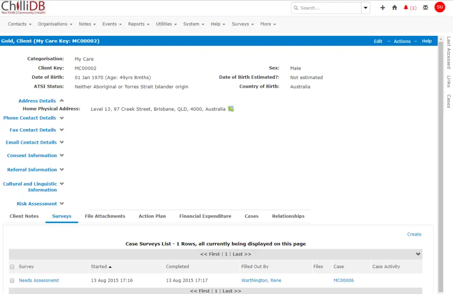
Task: Click the Create survey link
Action: tap(414, 234)
